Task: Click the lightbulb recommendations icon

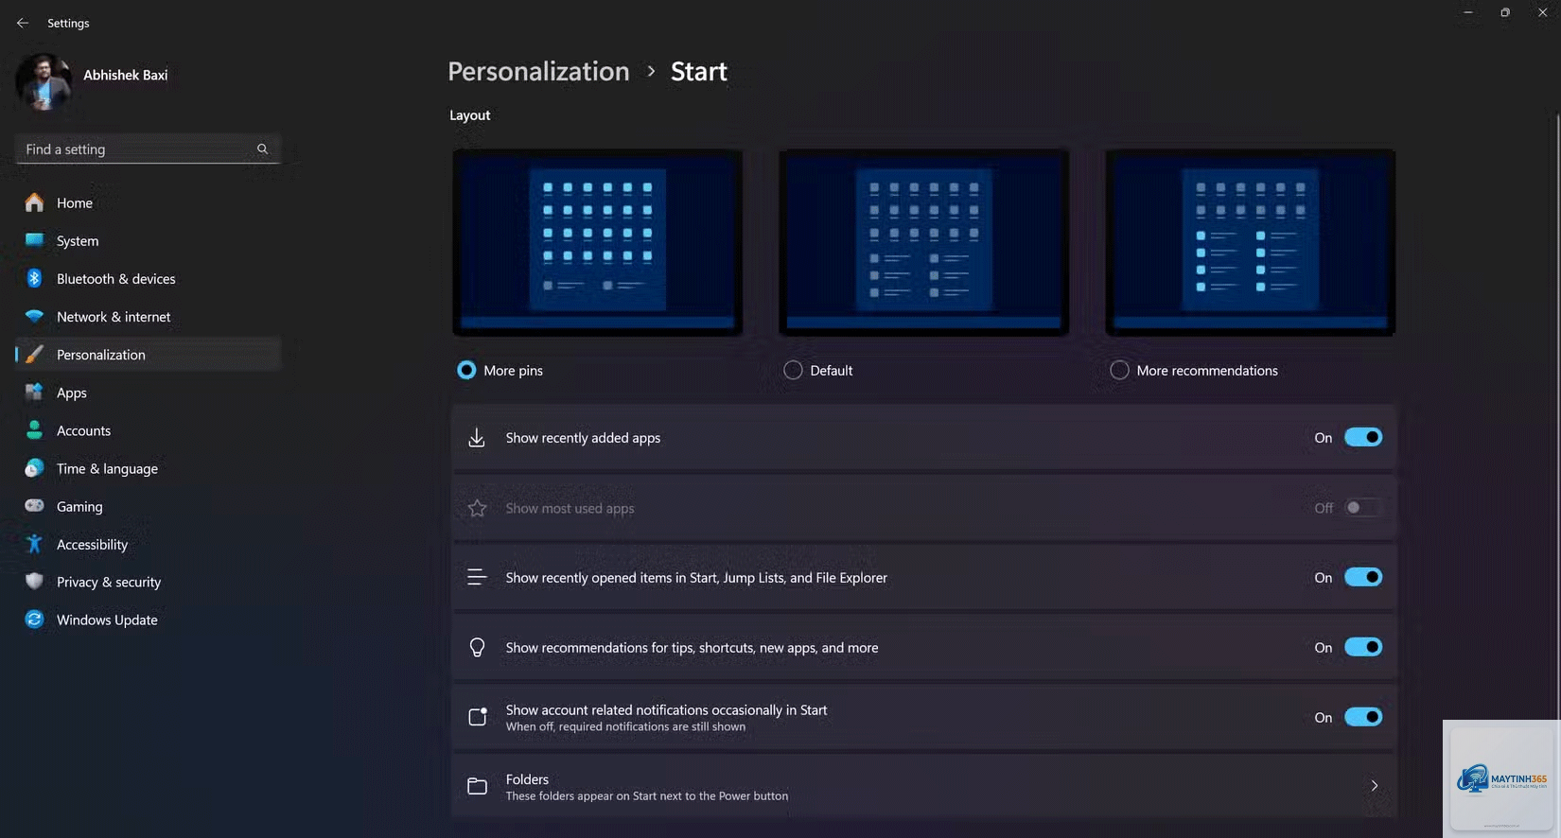Action: click(477, 647)
